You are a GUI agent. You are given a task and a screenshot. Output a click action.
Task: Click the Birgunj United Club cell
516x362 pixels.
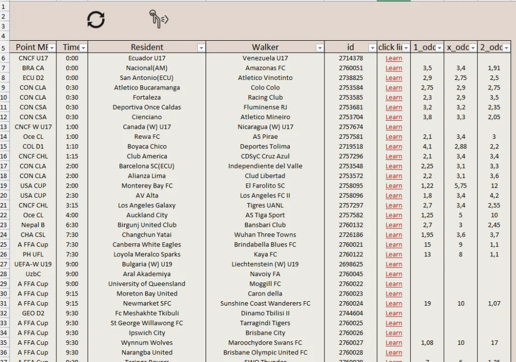click(147, 225)
